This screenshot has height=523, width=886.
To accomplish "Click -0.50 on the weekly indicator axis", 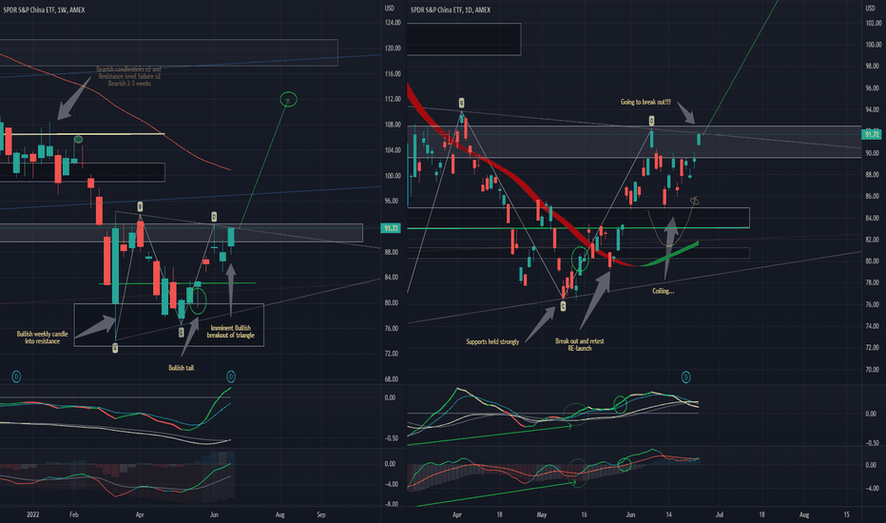I will pyautogui.click(x=392, y=438).
